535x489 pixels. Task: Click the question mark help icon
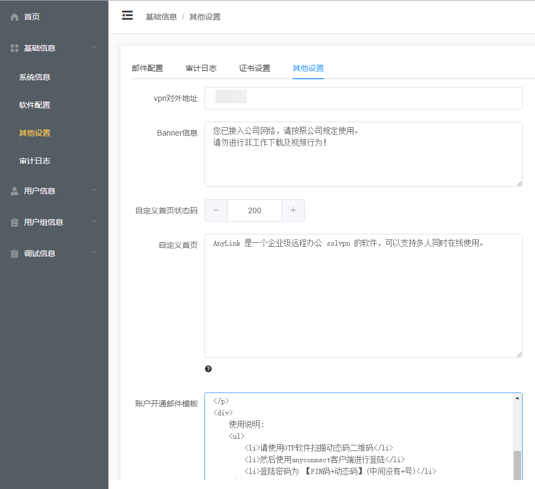(x=208, y=368)
